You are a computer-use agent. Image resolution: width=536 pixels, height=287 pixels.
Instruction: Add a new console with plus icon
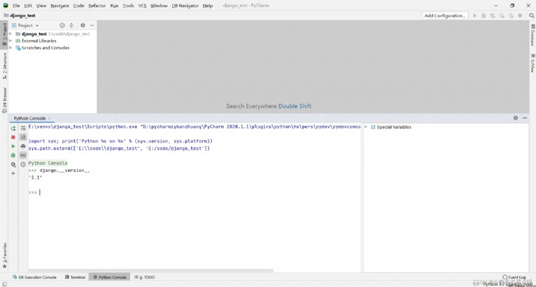click(x=13, y=173)
